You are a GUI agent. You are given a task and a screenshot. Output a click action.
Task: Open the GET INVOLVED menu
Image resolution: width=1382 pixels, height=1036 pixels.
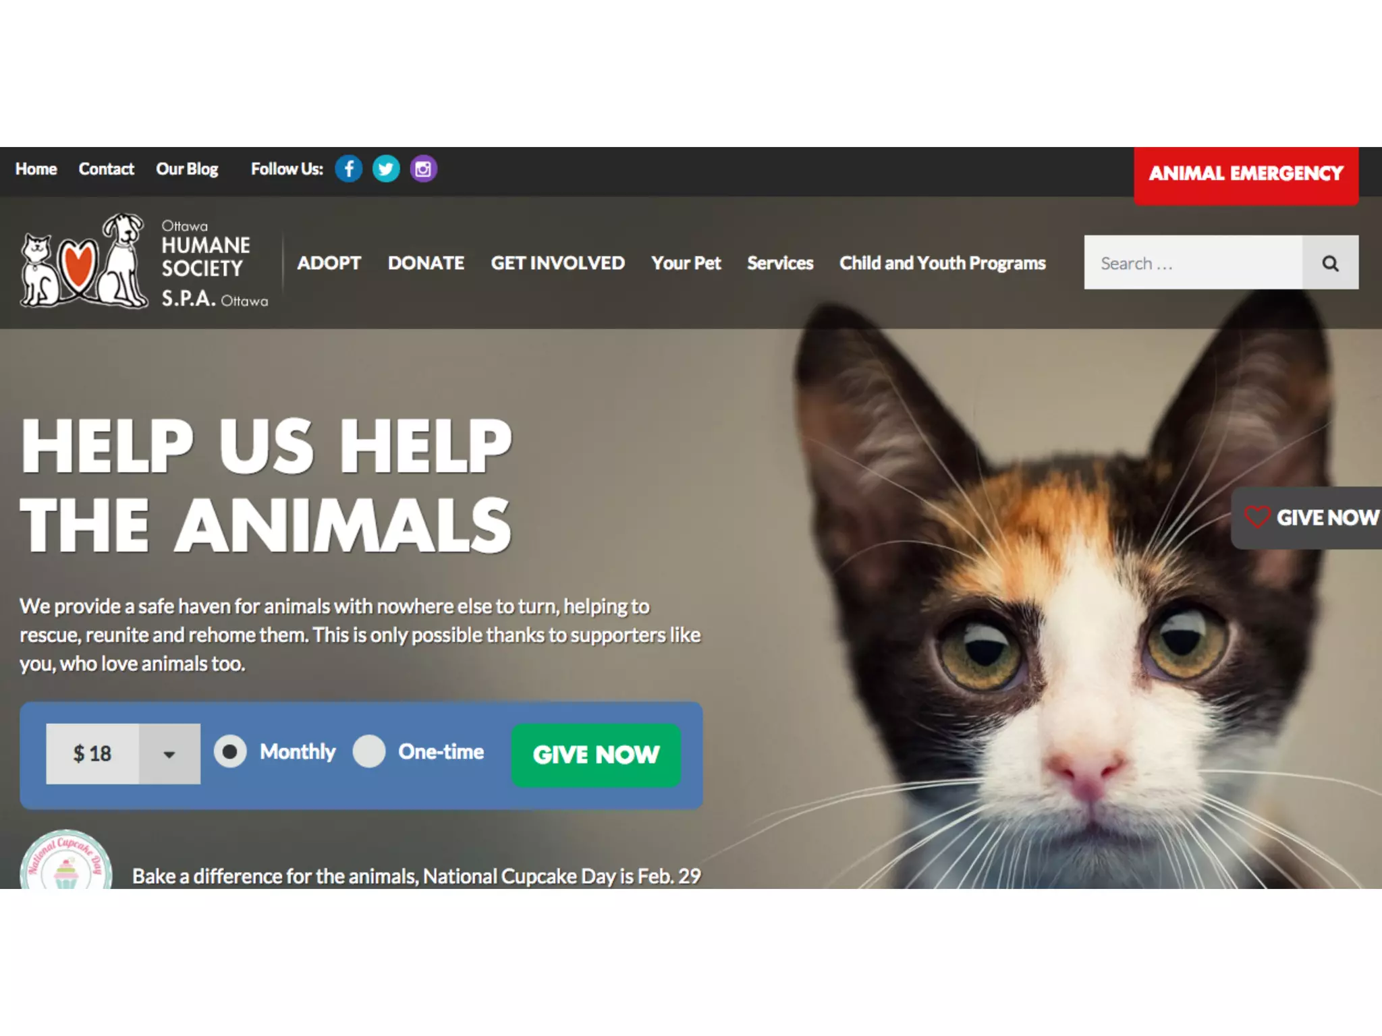[x=557, y=263]
